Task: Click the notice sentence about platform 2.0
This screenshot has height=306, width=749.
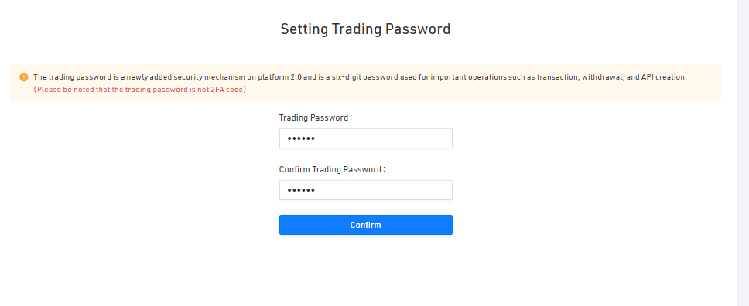Action: coord(360,76)
